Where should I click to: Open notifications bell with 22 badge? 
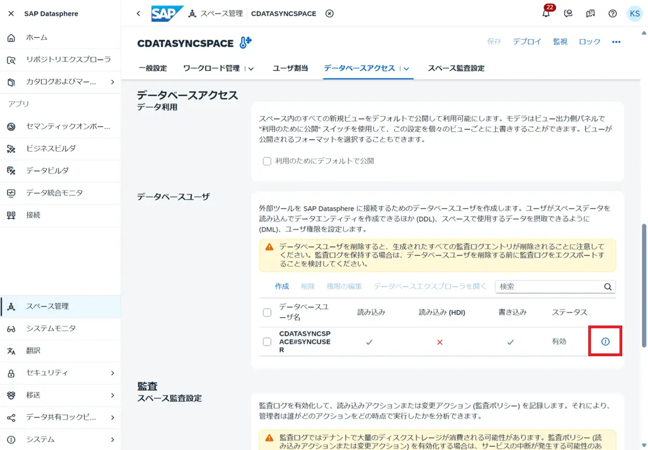point(546,13)
